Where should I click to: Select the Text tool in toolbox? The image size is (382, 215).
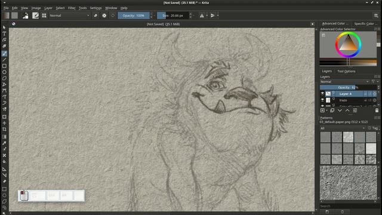(4, 33)
